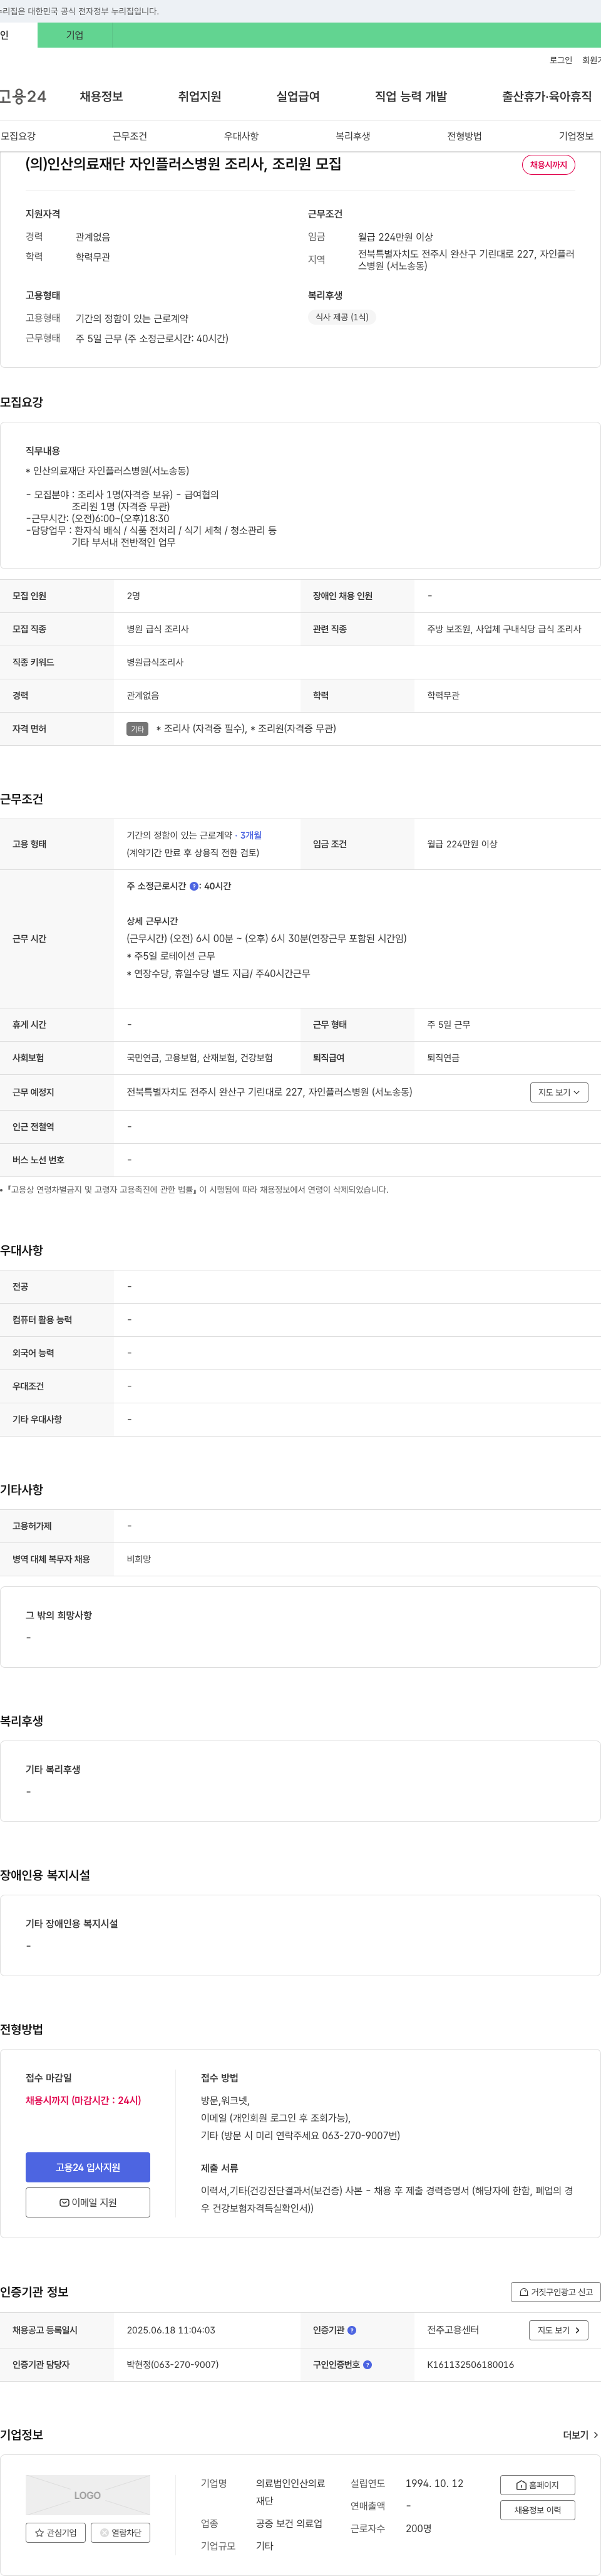Click the 1994. 10. 12 설립연도 value
Image resolution: width=601 pixels, height=2576 pixels.
[434, 2483]
